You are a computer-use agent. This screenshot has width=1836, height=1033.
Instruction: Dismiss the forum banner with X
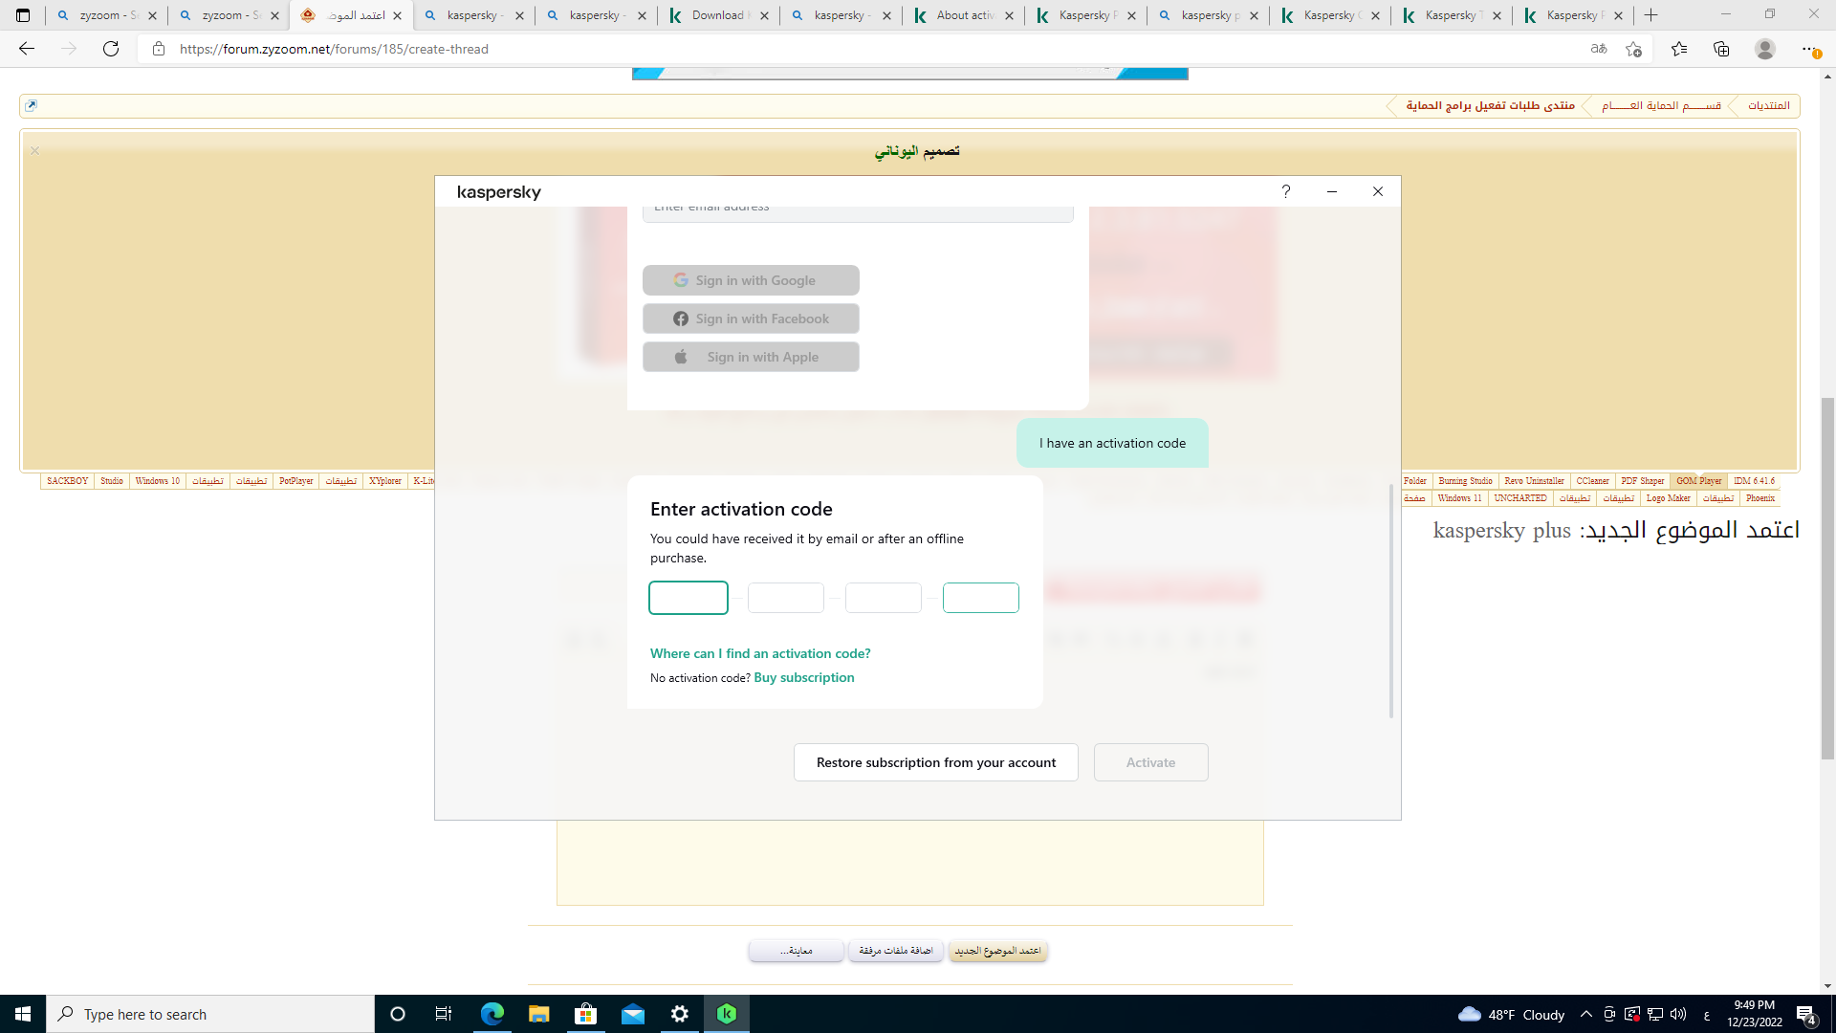pos(34,151)
